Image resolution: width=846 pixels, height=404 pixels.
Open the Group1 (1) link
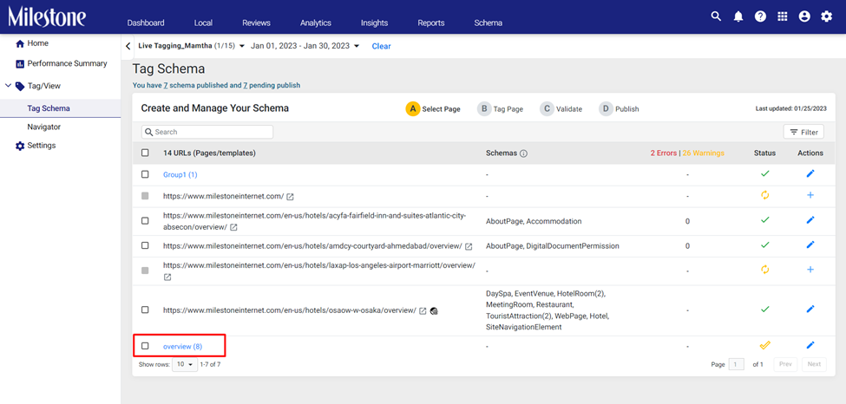[180, 175]
